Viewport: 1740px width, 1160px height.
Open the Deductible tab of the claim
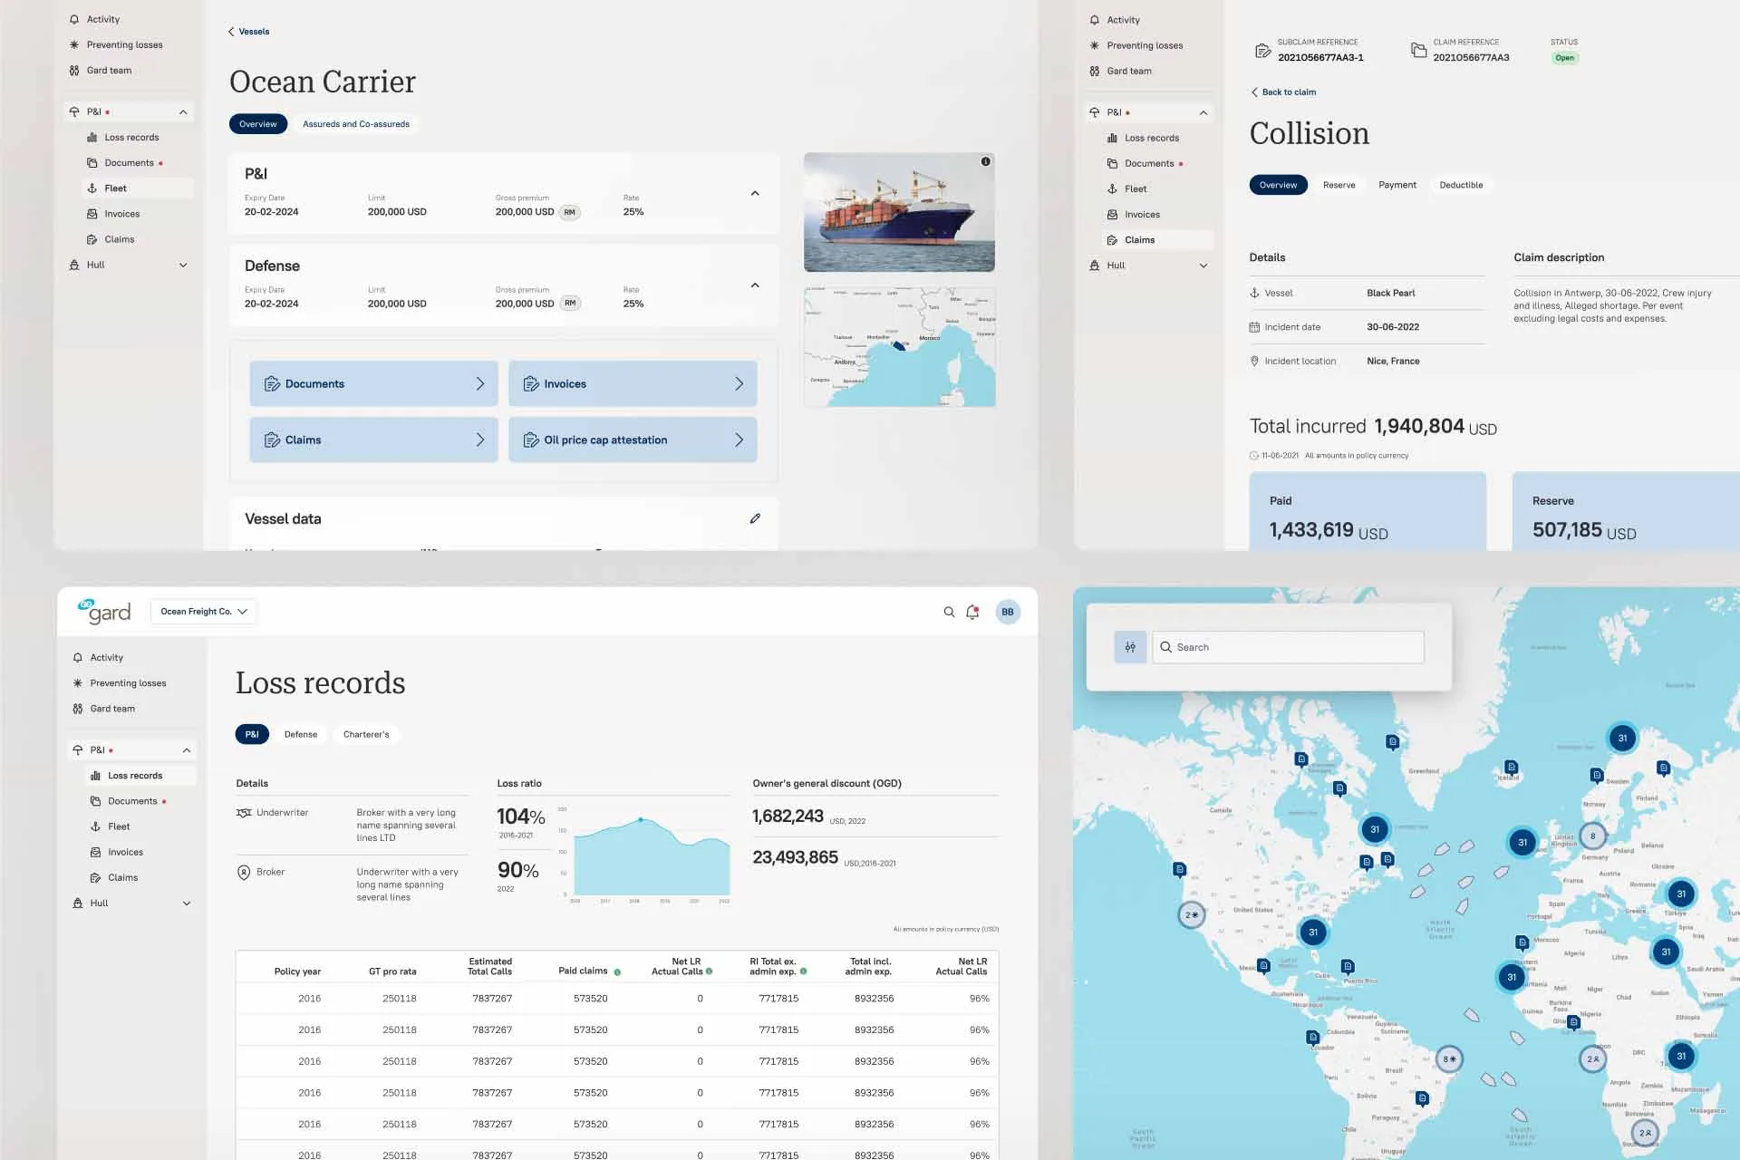coord(1461,185)
